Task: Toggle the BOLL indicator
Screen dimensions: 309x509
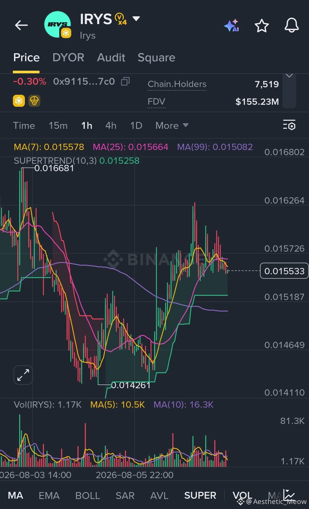Action: 88,496
